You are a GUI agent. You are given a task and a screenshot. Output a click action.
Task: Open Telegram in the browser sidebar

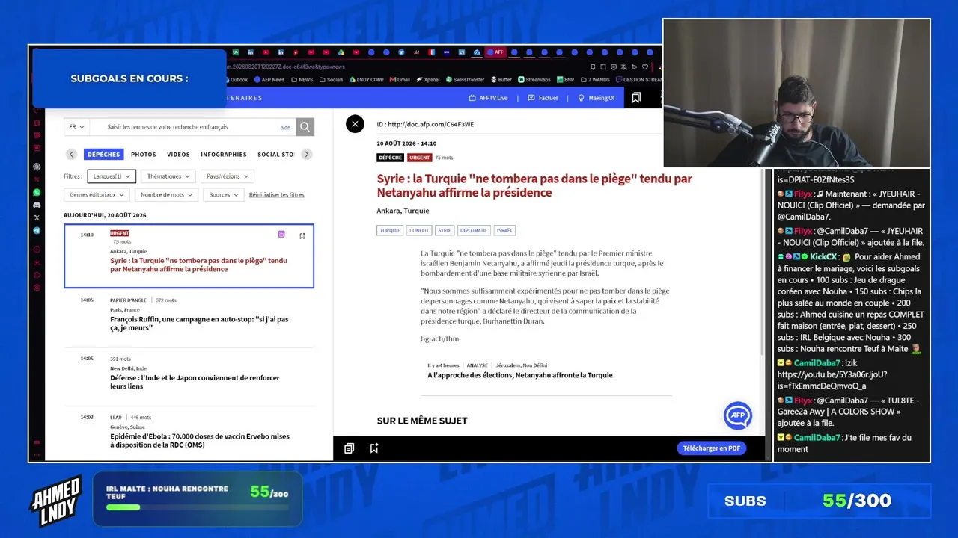point(37,230)
